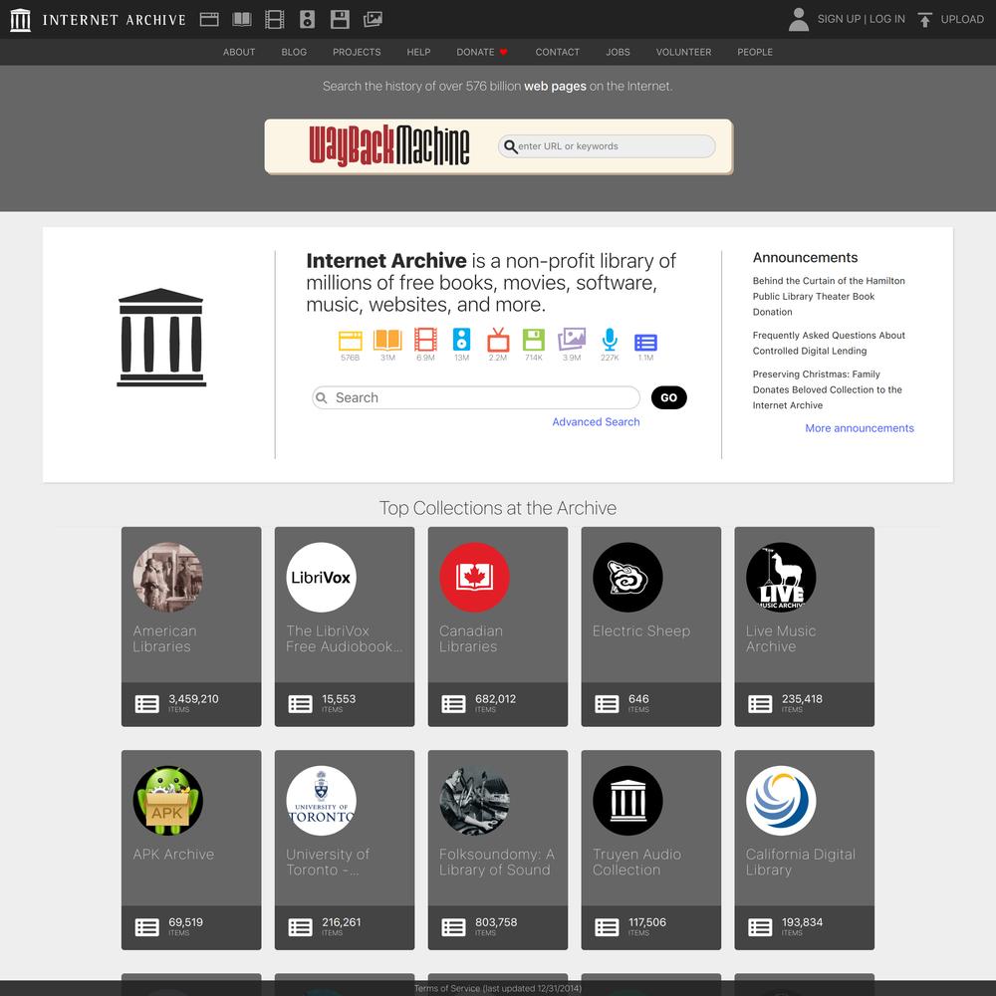Click the Electric Sheep collection title
Screen dimensions: 996x996
[641, 630]
